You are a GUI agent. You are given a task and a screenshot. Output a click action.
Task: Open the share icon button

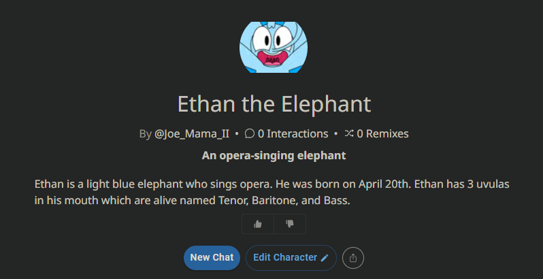tap(353, 258)
